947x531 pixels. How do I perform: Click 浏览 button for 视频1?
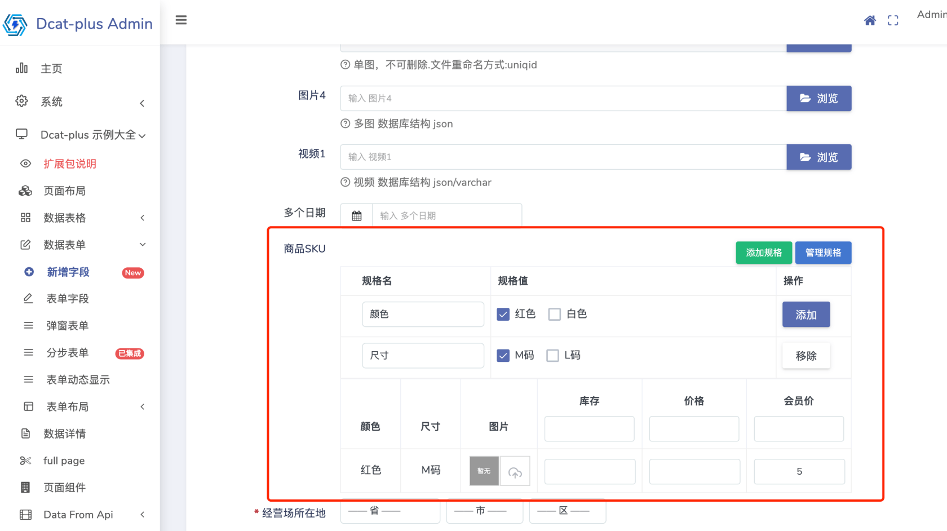(x=818, y=157)
